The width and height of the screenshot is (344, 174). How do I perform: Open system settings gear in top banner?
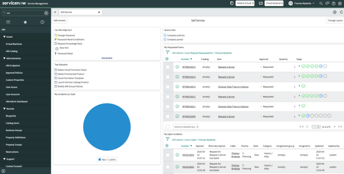(340, 3)
